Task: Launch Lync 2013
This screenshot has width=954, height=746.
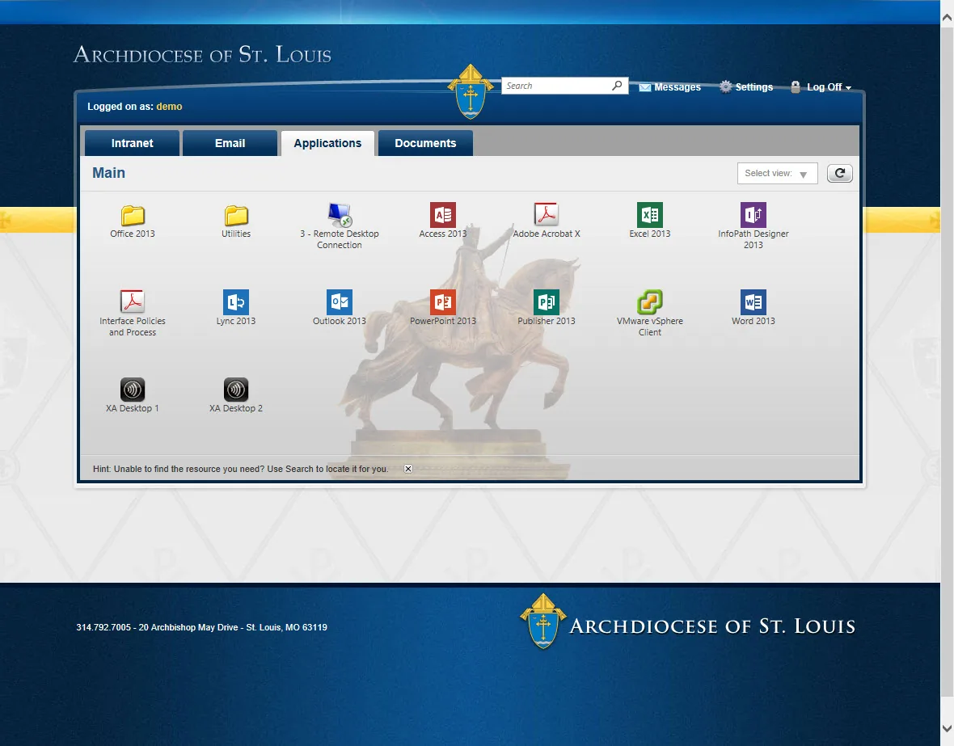Action: tap(236, 308)
